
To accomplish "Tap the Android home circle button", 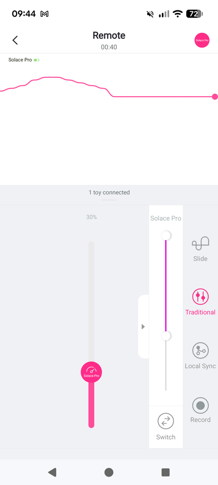I will click(109, 472).
